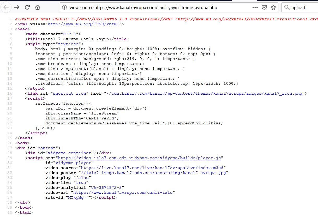Click the video-poster kanal7_avrupa.jpg value
Viewport: 318px width, 224px height.
click(153, 173)
